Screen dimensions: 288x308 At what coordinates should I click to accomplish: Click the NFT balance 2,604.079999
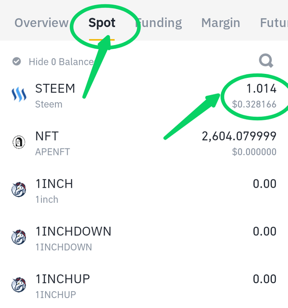(x=239, y=136)
